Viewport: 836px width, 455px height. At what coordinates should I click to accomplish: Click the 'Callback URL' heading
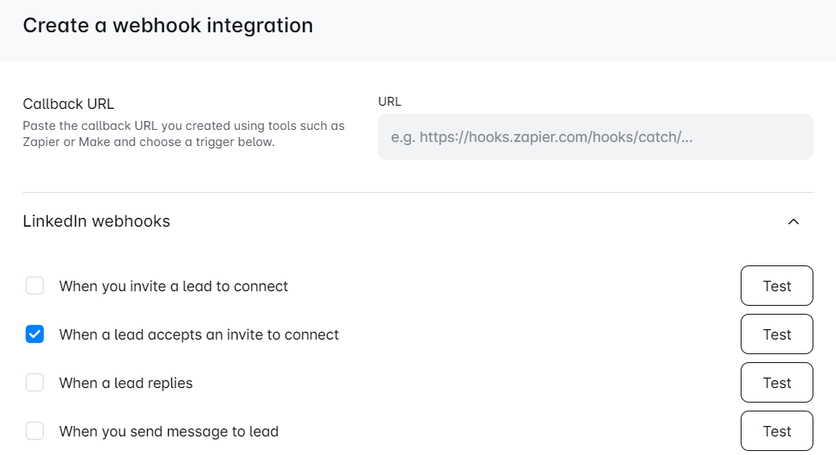coord(69,104)
